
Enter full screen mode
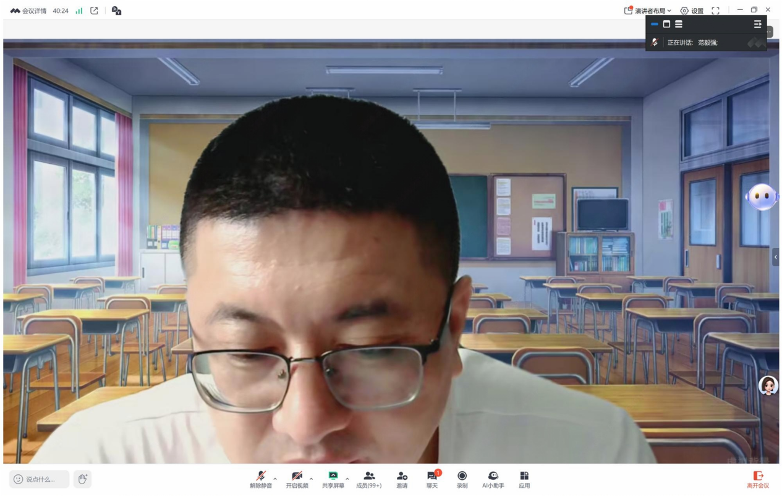tap(715, 11)
